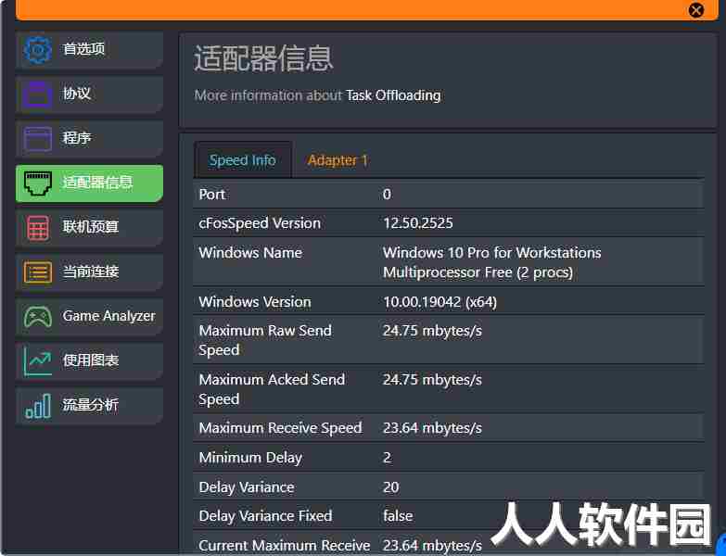Image resolution: width=726 pixels, height=556 pixels.
Task: Click the gear icon beside 首选项
Action: click(x=37, y=48)
